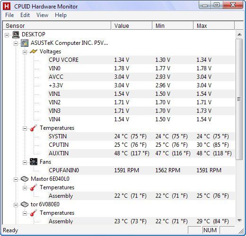
Task: Select Assembly under Maxtor 6E040L0
Action: [x=141, y=196]
